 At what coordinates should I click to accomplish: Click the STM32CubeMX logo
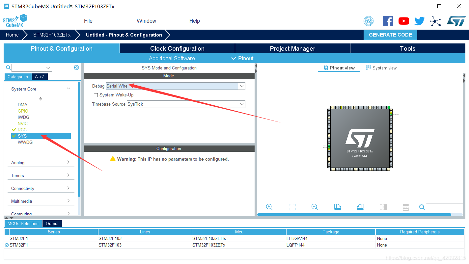click(15, 21)
